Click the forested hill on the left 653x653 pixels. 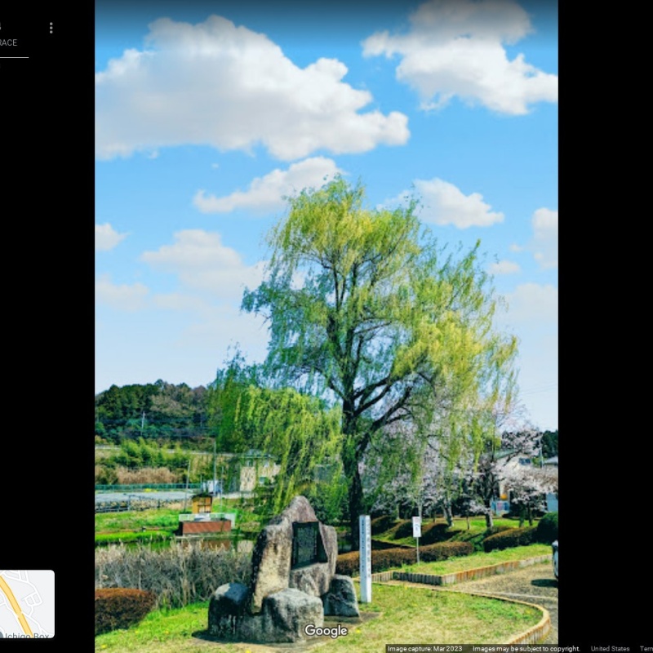pyautogui.click(x=151, y=412)
